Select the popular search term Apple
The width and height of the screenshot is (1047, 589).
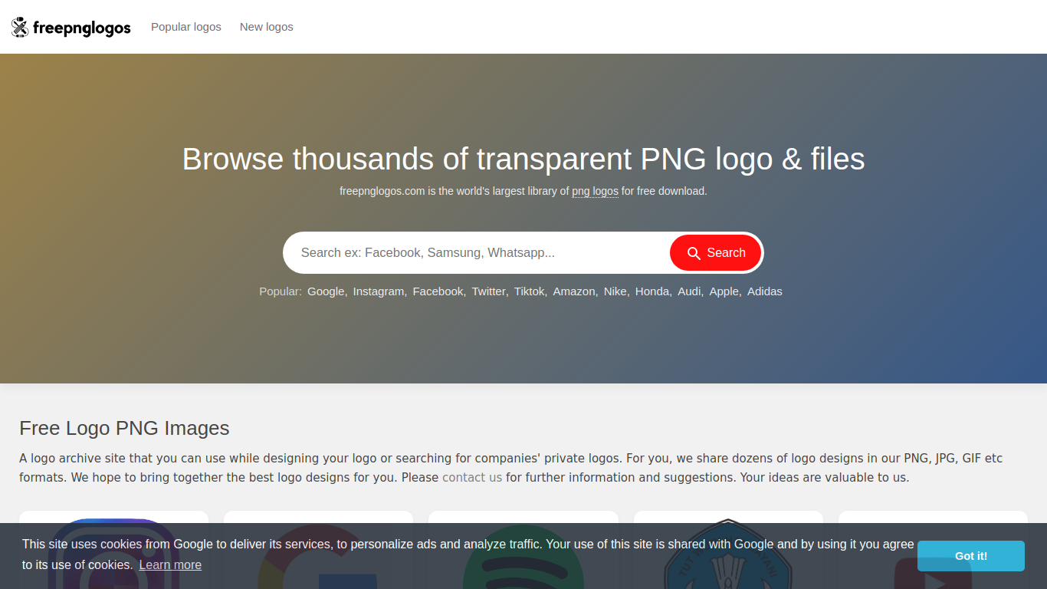click(724, 291)
